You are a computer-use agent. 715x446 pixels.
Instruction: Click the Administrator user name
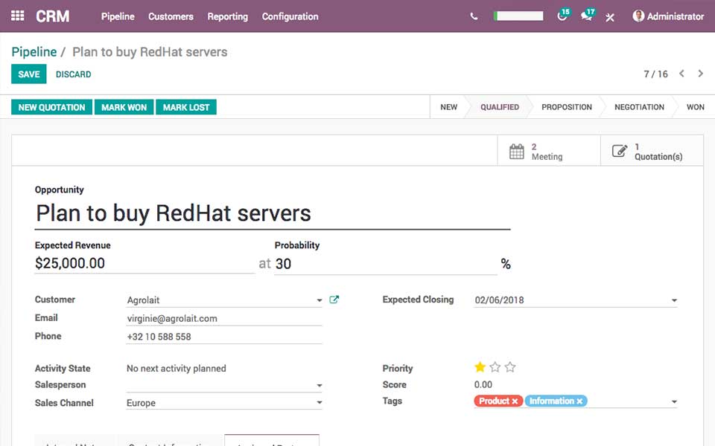pyautogui.click(x=676, y=16)
